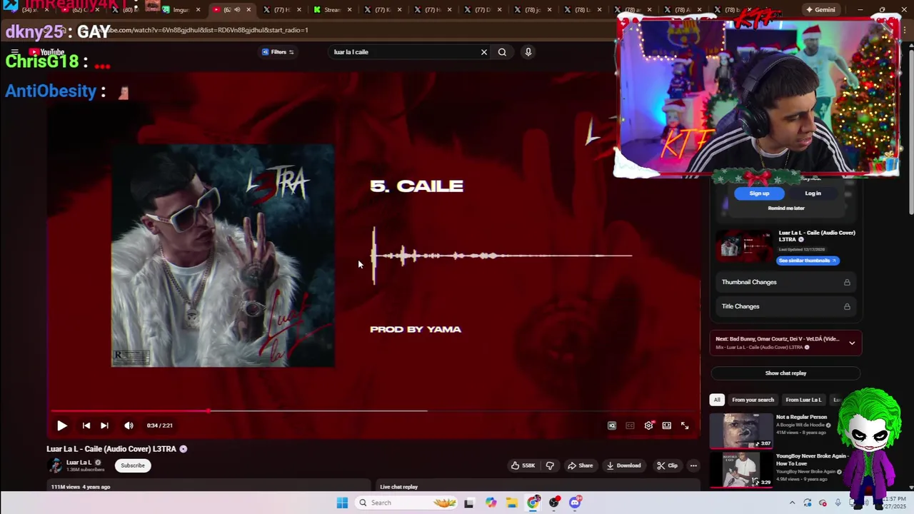
Task: Open File Explorer from taskbar
Action: (x=512, y=503)
